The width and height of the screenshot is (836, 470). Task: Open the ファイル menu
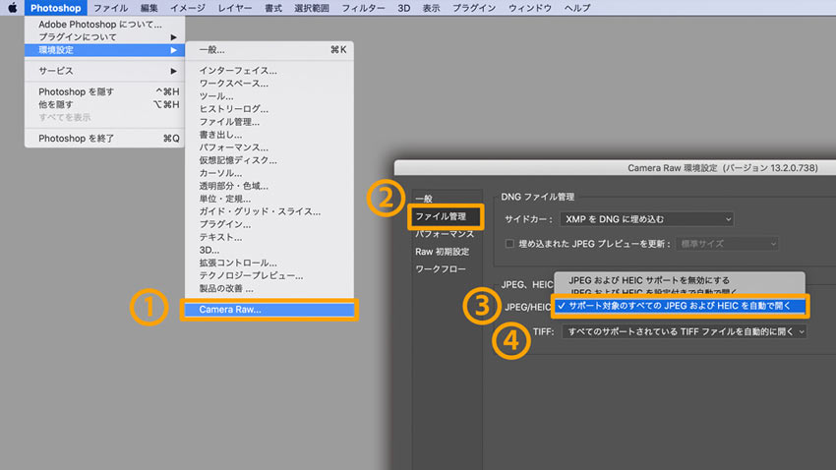[110, 8]
